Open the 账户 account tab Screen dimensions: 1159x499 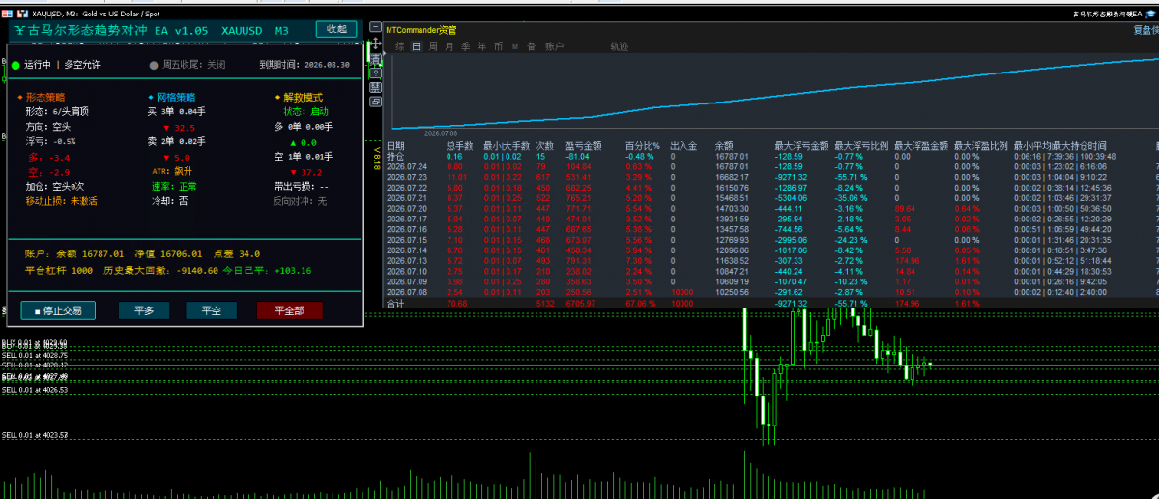tap(555, 46)
